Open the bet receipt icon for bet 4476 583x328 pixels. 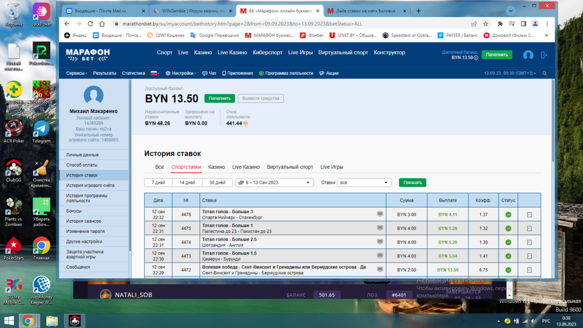coord(529,215)
